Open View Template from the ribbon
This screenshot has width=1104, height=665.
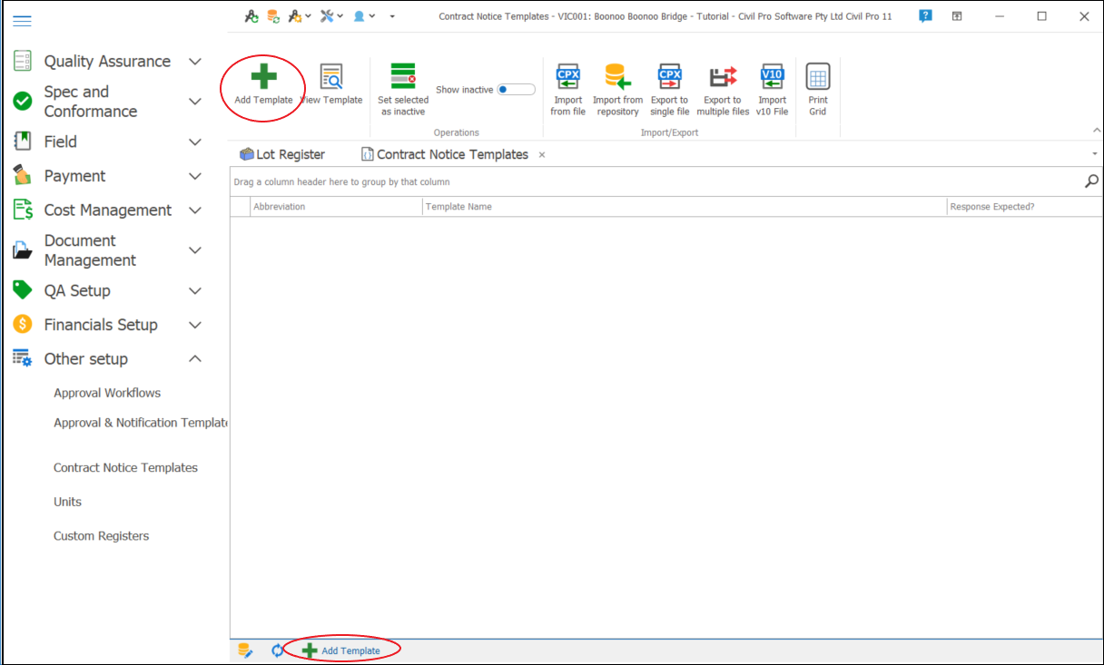tap(331, 78)
